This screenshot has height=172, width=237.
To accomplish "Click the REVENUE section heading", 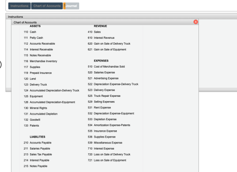I will [100, 26].
